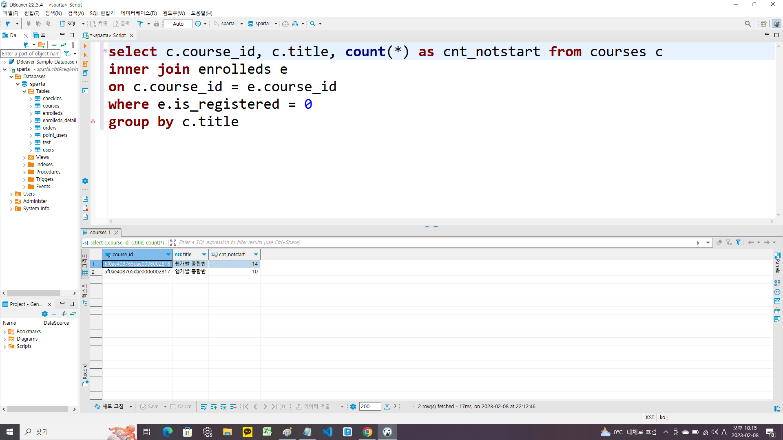The width and height of the screenshot is (783, 440).
Task: Open editor settings gear in left gutter
Action: tap(85, 181)
